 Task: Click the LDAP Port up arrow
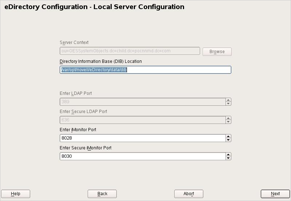pos(228,100)
